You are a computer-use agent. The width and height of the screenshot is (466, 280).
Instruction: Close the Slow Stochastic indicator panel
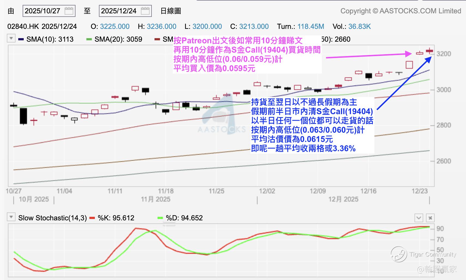(x=430, y=218)
